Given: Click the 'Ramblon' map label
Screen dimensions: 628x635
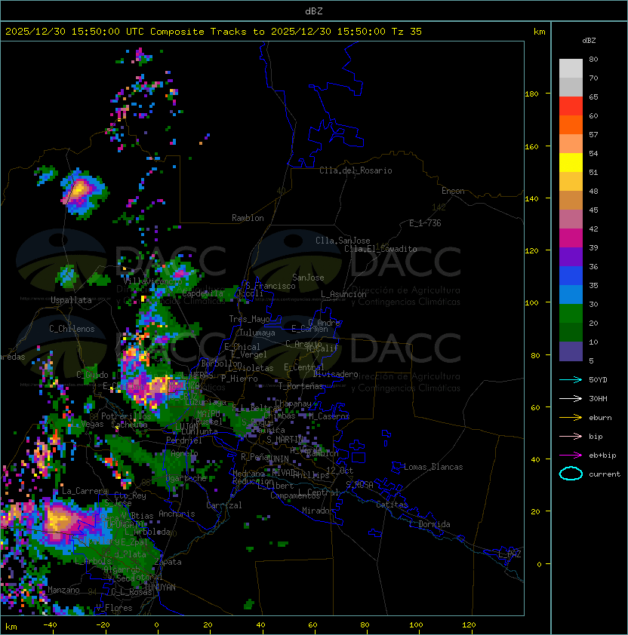Looking at the screenshot, I should (248, 218).
